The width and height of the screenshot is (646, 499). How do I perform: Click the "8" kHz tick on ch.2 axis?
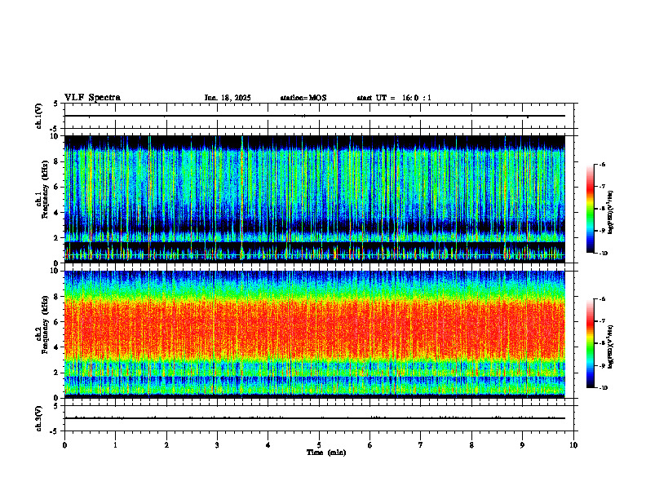click(x=56, y=297)
